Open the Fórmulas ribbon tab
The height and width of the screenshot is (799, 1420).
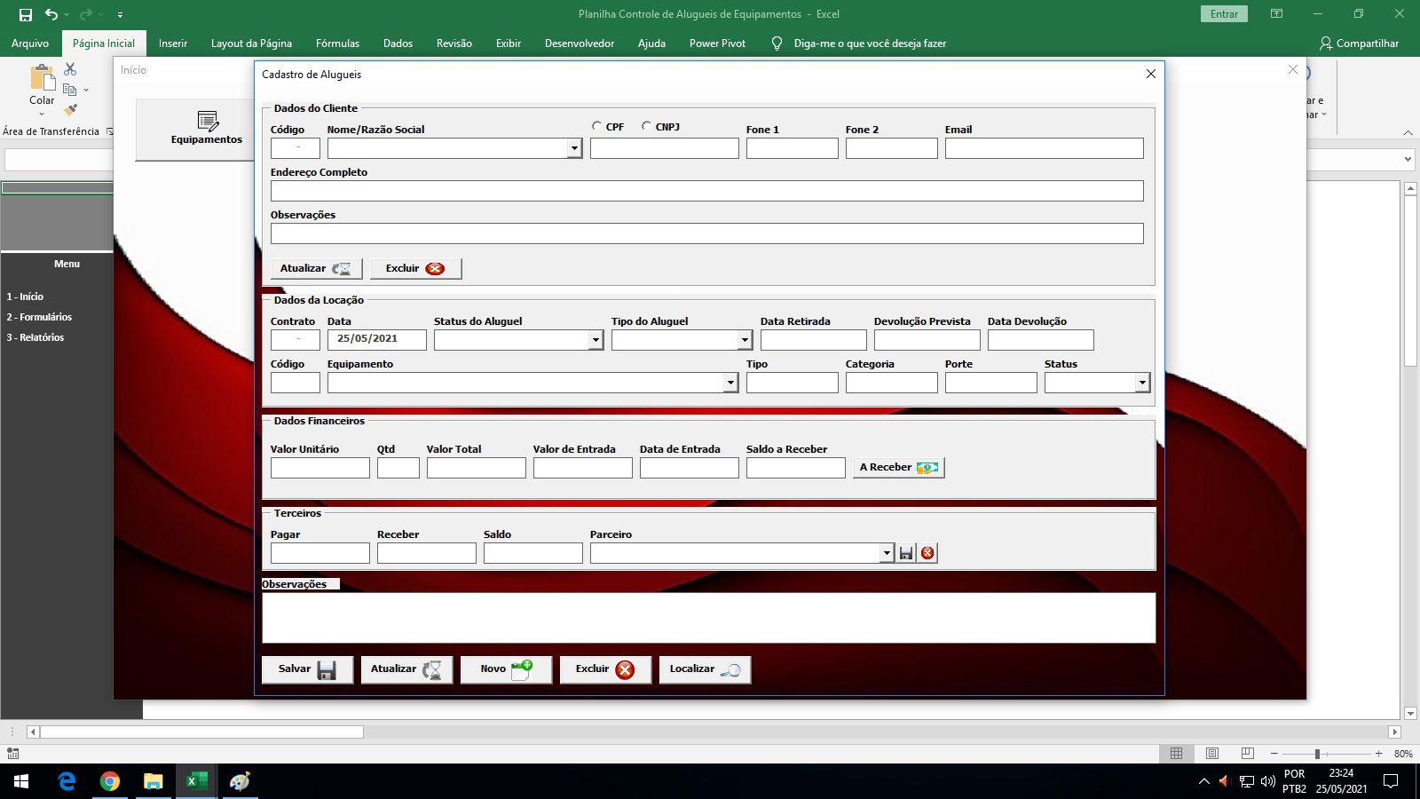tap(337, 43)
